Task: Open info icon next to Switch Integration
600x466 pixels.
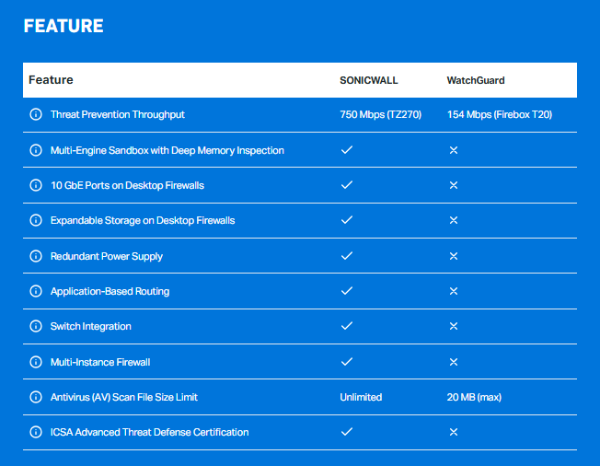Action: [36, 327]
